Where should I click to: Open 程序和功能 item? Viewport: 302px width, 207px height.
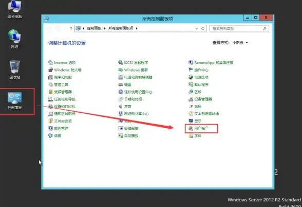point(60,77)
